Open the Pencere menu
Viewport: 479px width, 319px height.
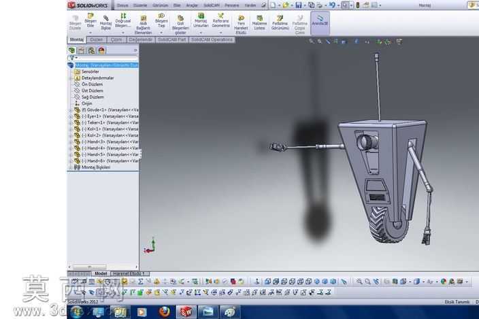click(x=231, y=5)
